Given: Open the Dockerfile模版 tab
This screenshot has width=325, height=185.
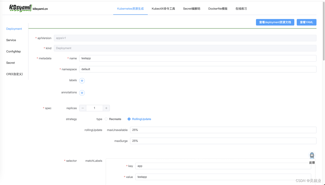Looking at the screenshot, I should tap(218, 9).
